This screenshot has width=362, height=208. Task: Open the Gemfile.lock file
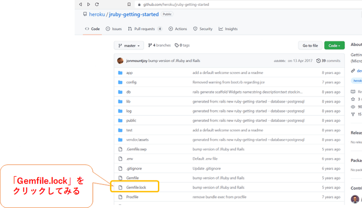pyautogui.click(x=136, y=188)
